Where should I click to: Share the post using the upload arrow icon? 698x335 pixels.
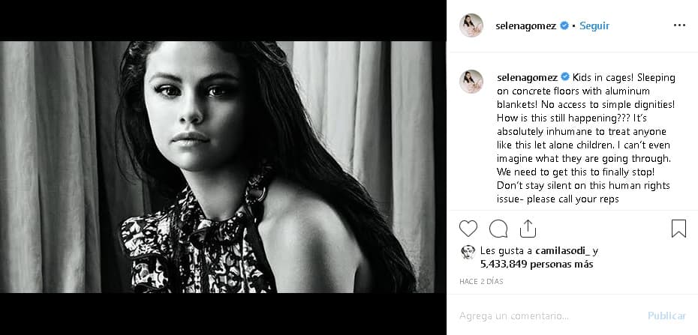click(528, 229)
